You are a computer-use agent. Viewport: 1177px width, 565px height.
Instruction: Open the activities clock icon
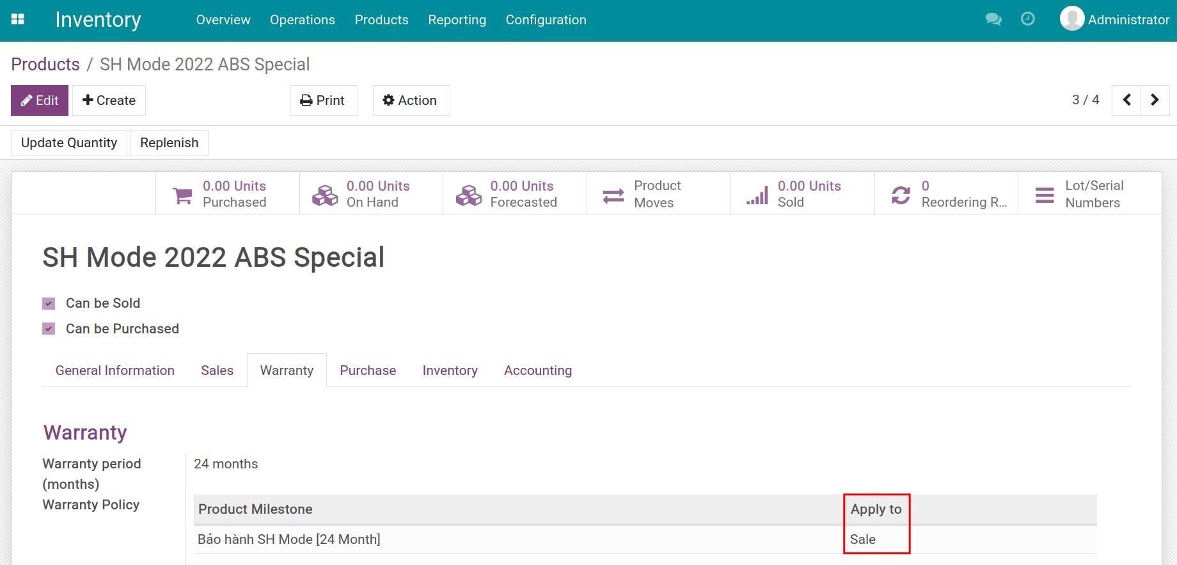[x=1027, y=19]
